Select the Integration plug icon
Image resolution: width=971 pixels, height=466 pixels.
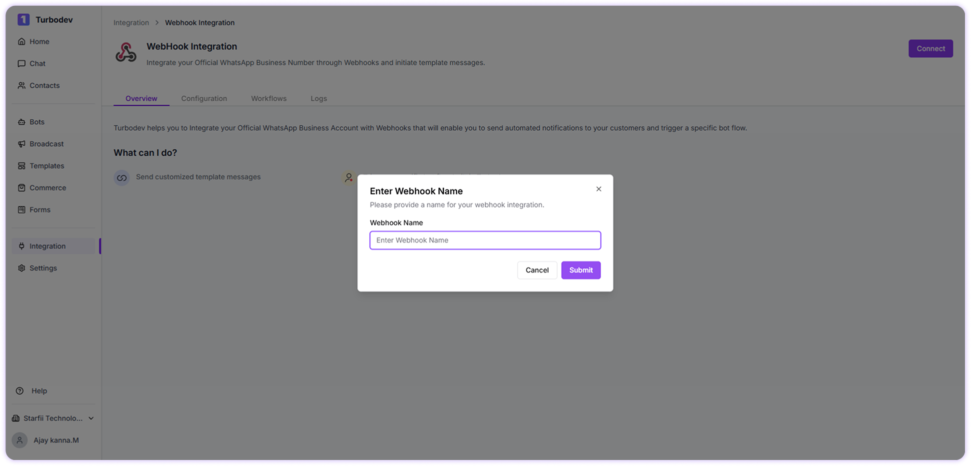point(21,246)
